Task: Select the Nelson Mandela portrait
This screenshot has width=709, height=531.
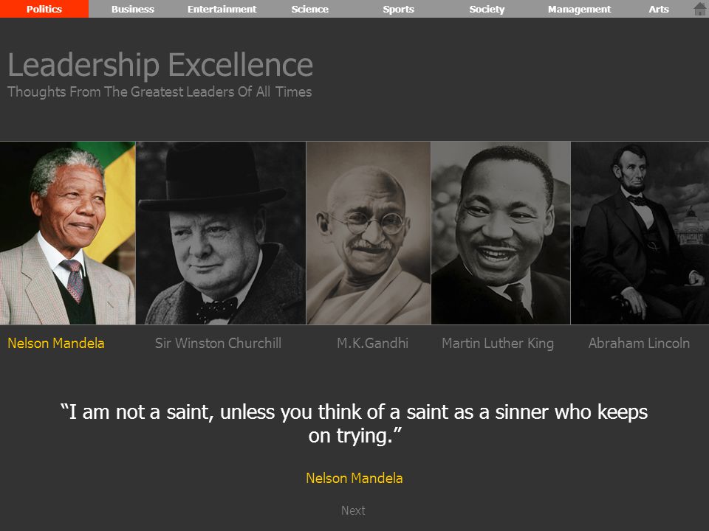Action: coord(68,233)
